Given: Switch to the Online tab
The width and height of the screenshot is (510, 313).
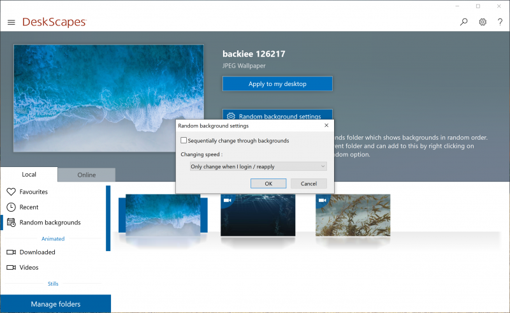Looking at the screenshot, I should click(87, 175).
